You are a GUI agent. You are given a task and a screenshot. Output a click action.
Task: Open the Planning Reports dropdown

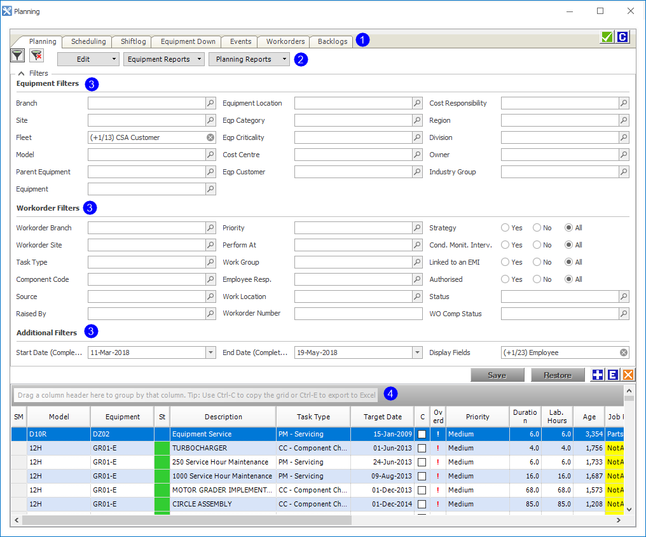point(249,59)
